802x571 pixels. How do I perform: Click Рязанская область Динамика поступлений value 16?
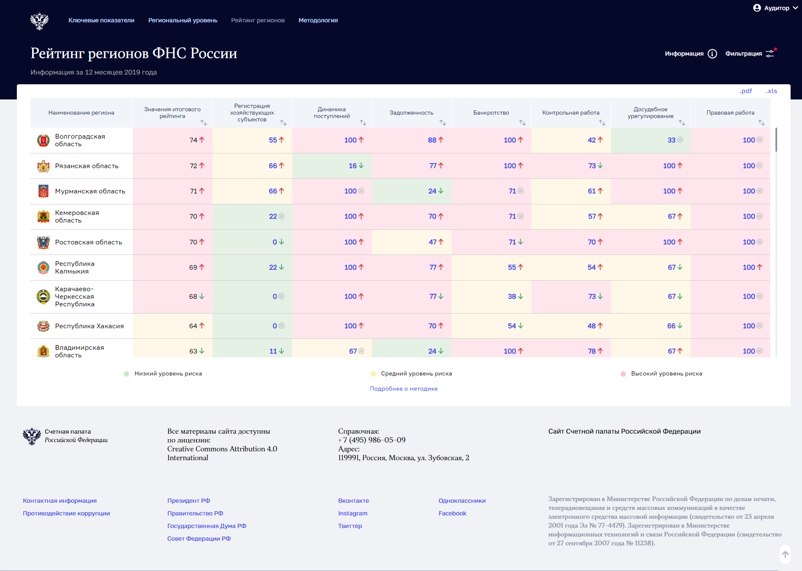coord(353,166)
